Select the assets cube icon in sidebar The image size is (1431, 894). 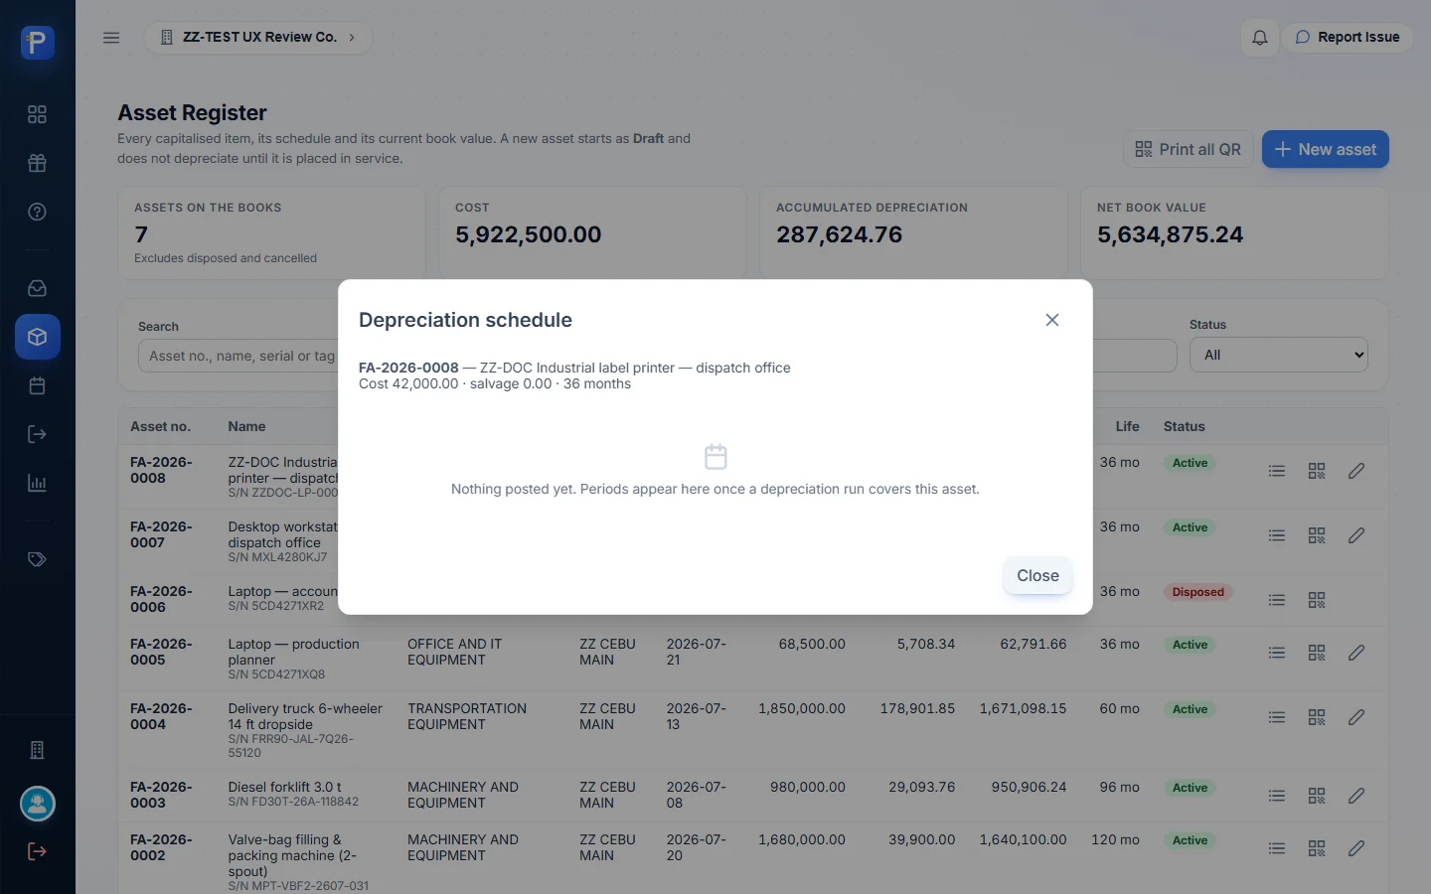[x=38, y=337]
